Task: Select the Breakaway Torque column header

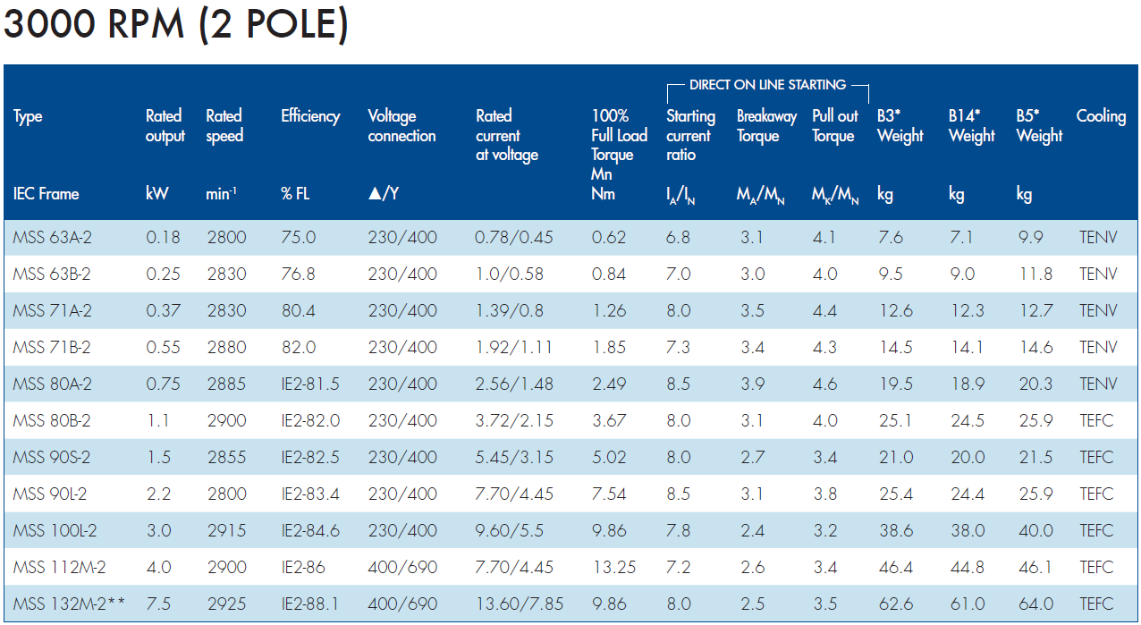Action: click(766, 125)
